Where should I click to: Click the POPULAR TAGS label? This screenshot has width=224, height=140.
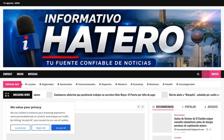pyautogui.click(x=12, y=84)
